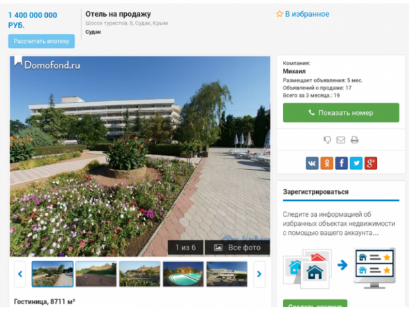This screenshot has width=409, height=309.
Task: Add listing to favorites with star
Action: 303,14
